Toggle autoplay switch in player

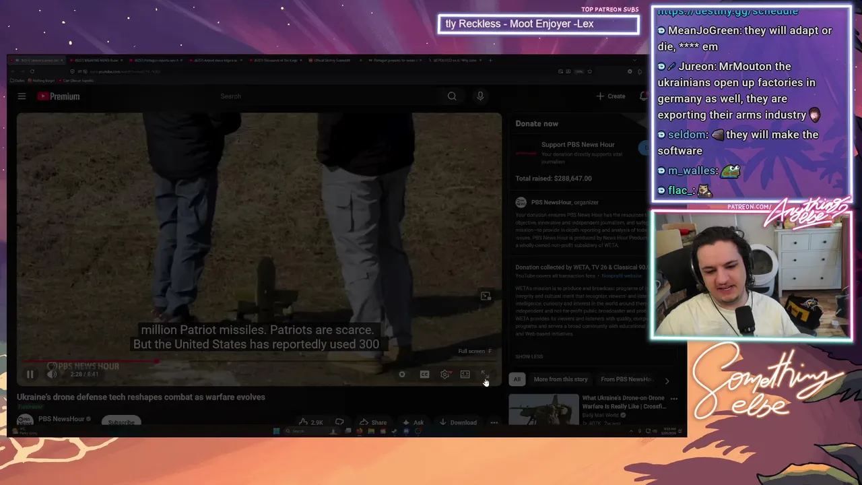tap(402, 375)
